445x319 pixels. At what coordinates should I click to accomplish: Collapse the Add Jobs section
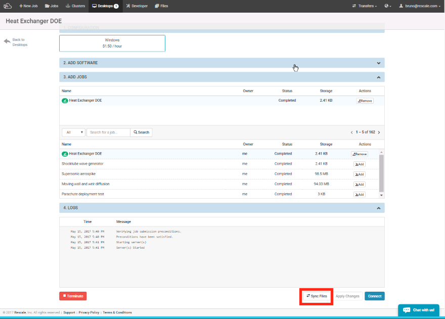tap(378, 77)
